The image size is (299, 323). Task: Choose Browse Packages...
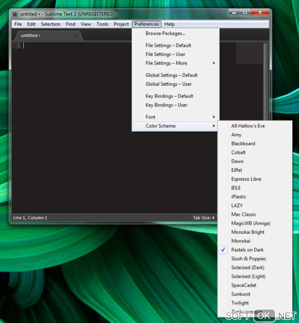(x=176, y=33)
